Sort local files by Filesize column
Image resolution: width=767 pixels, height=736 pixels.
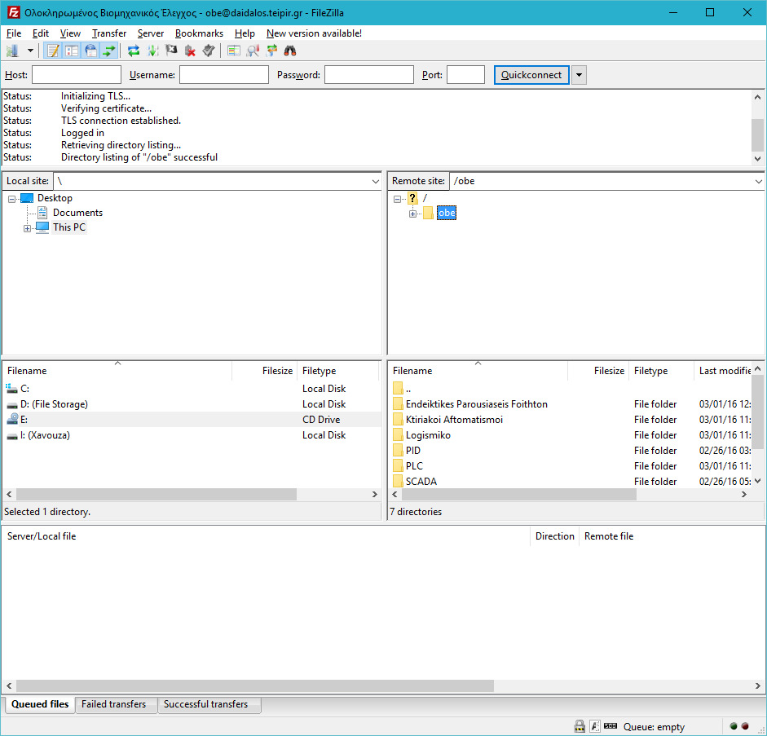tap(263, 371)
